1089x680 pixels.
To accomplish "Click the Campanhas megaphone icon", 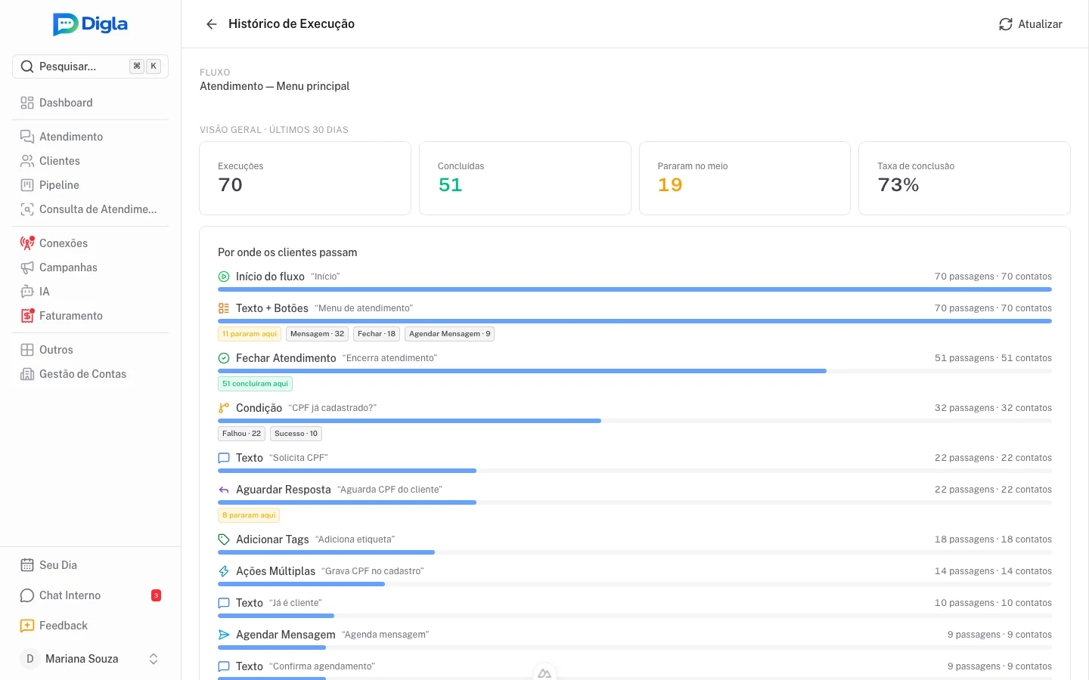I will [27, 267].
